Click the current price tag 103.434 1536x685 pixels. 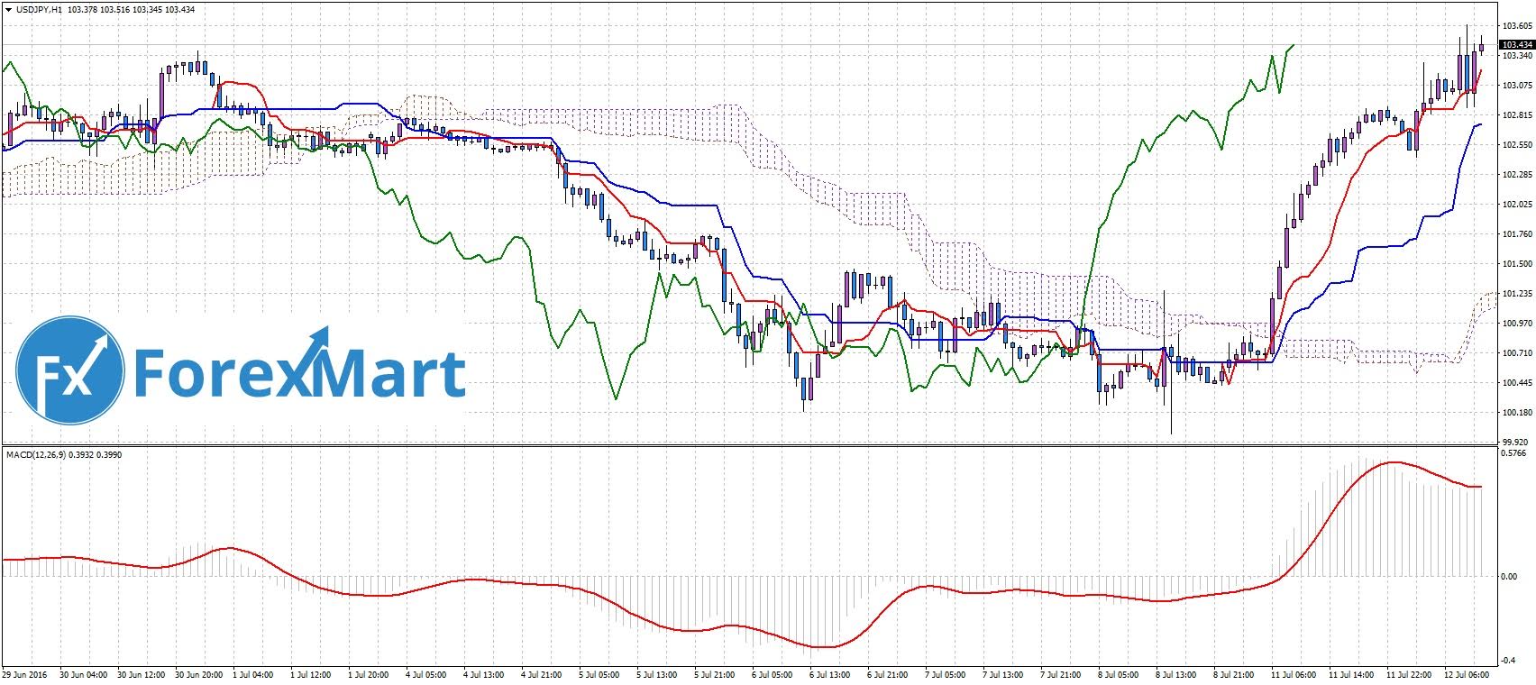(x=1516, y=44)
